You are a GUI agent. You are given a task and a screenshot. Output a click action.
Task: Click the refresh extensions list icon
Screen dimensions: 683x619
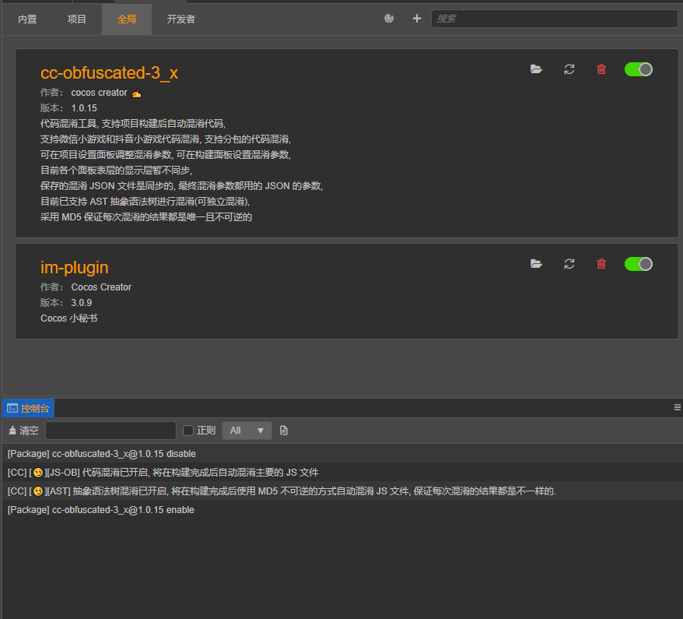(x=389, y=19)
